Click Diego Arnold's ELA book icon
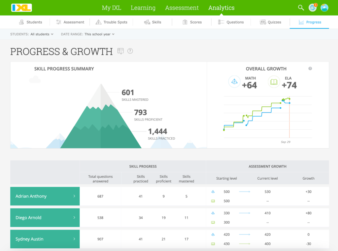Image resolution: width=338 pixels, height=251 pixels. click(x=213, y=222)
